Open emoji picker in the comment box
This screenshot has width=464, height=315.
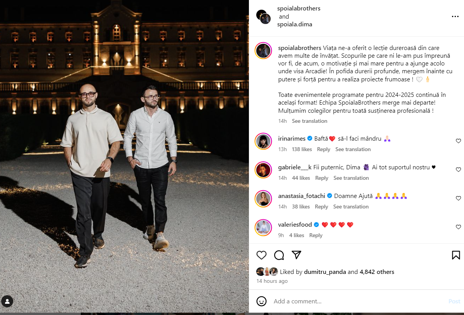tap(261, 301)
